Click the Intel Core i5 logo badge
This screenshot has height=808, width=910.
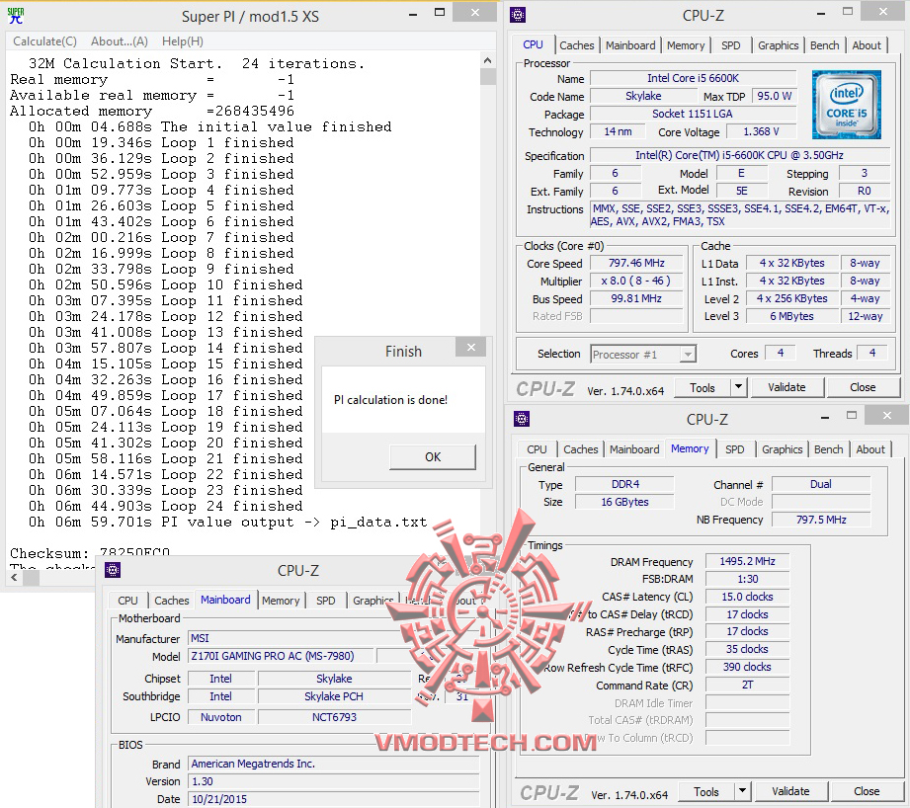click(x=847, y=105)
